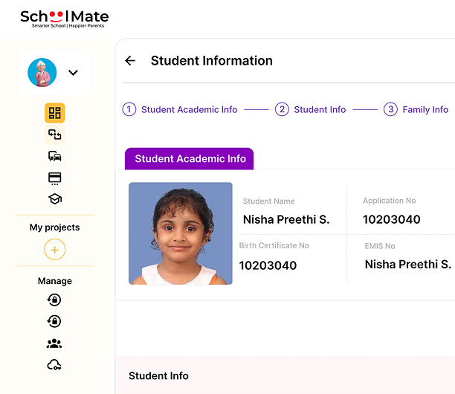This screenshot has height=394, width=455.
Task: Click the student's photo thumbnail
Action: 181,233
